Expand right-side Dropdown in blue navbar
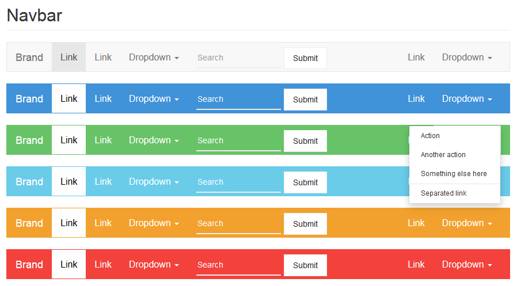This screenshot has height=286, width=517. point(467,98)
